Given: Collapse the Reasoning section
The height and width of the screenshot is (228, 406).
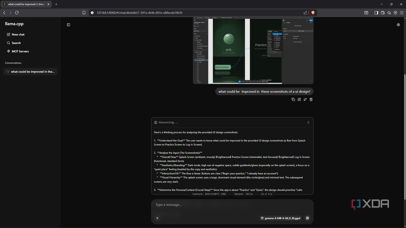Looking at the screenshot, I should (308, 122).
